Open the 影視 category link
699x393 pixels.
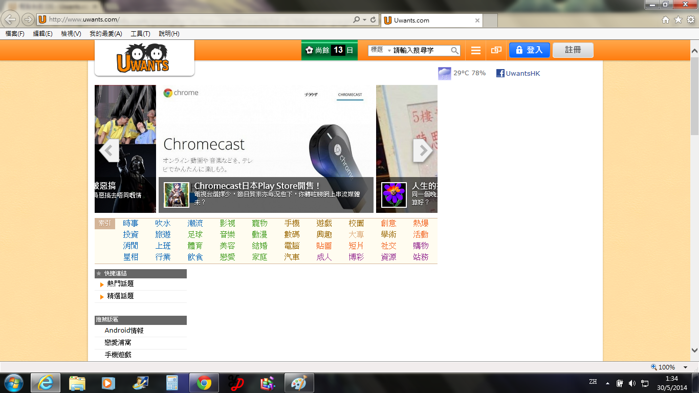click(227, 223)
